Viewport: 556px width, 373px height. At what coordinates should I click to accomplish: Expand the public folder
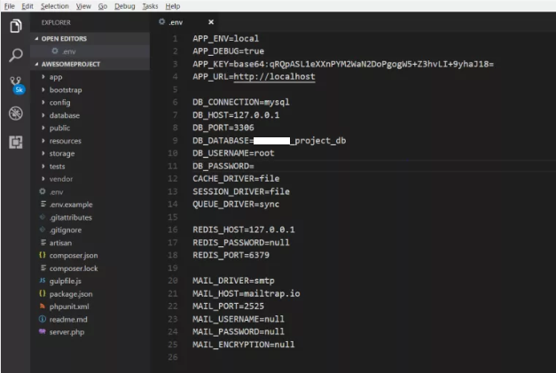tap(43, 128)
